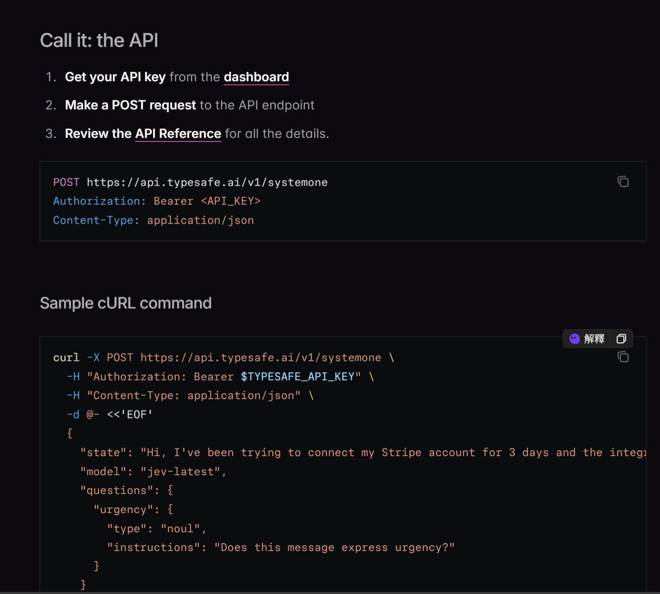This screenshot has width=660, height=594.
Task: Click the "Get your API key" text
Action: click(115, 77)
